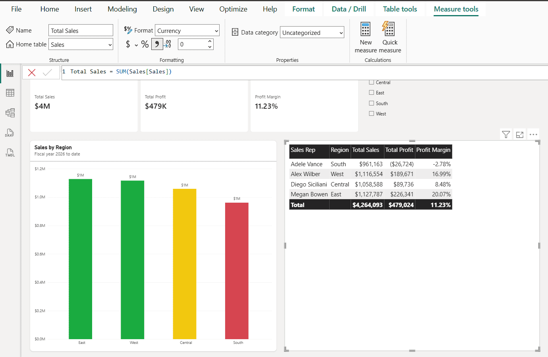Open the DAX query view icon
The image size is (548, 357).
click(x=10, y=133)
